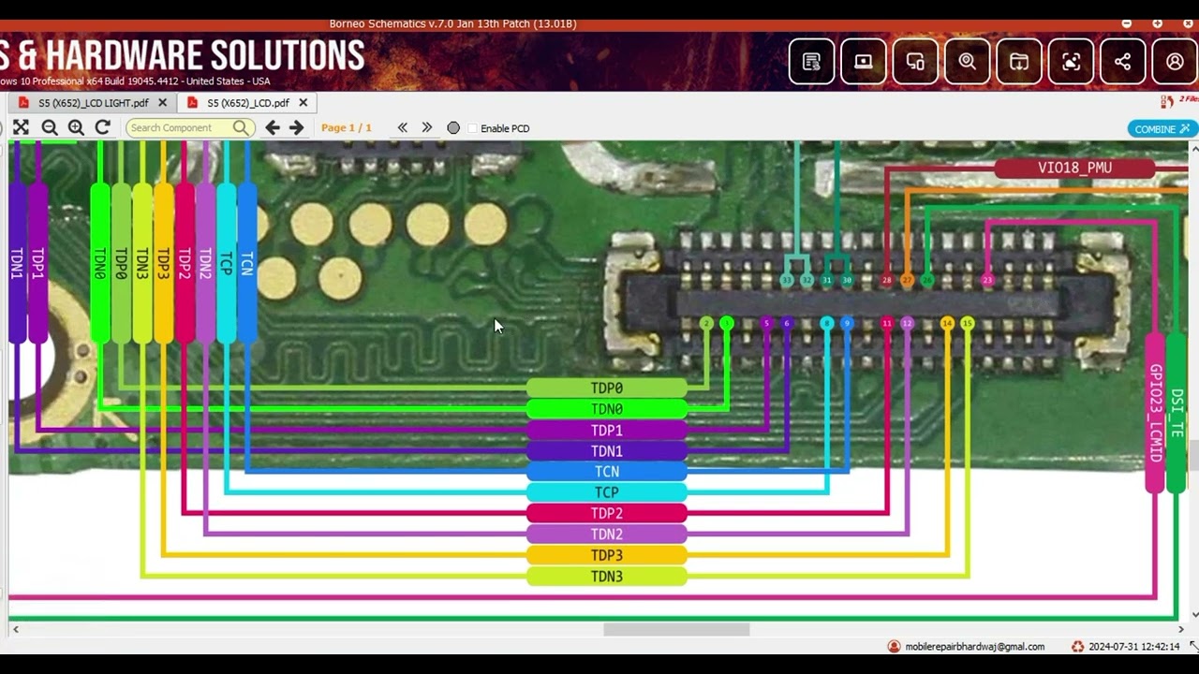Enable the PCD checkbox
The image size is (1199, 674).
coord(472,128)
